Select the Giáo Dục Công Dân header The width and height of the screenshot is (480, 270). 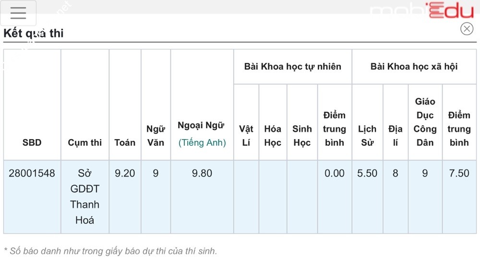(425, 122)
